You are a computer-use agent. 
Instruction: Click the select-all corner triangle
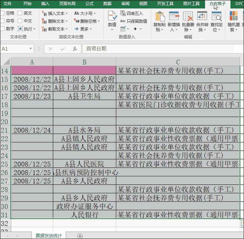click(x=7, y=62)
